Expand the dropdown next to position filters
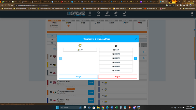 125,36
